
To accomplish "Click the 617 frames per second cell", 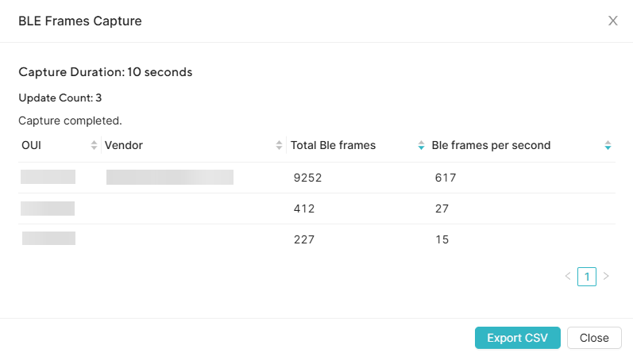I will coord(446,178).
